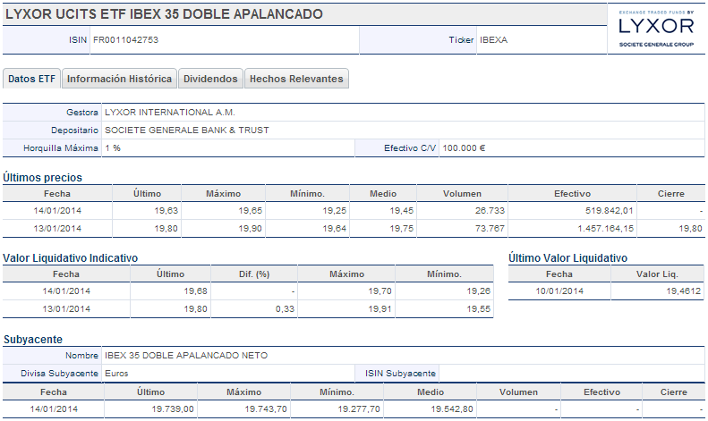Click the Efectivo C/V value 100.000 €
This screenshot has width=708, height=421.
tap(464, 147)
